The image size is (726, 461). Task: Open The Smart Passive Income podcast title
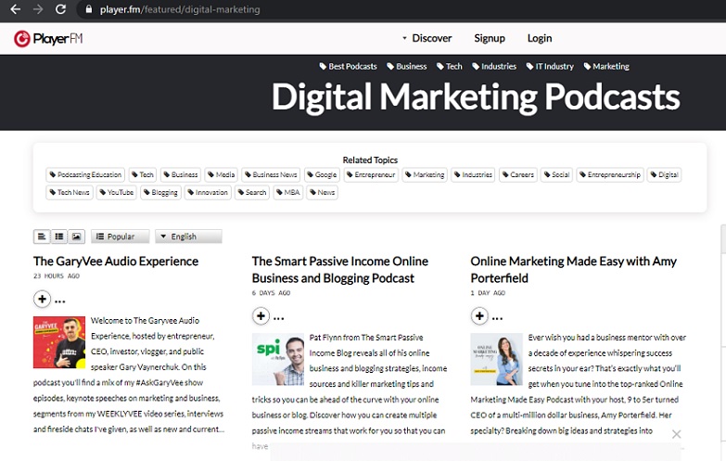[x=340, y=270]
